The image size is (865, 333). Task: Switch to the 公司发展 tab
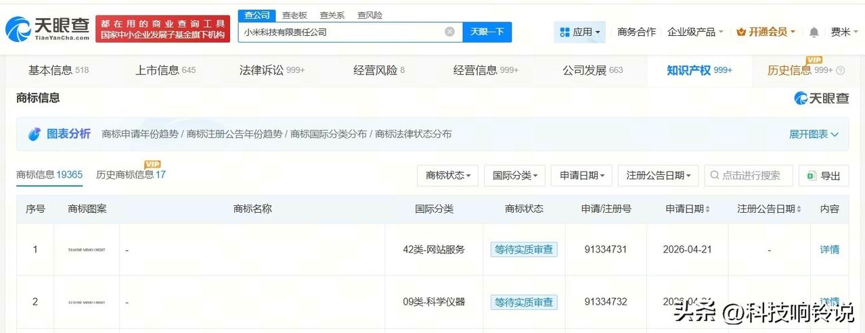click(x=592, y=70)
